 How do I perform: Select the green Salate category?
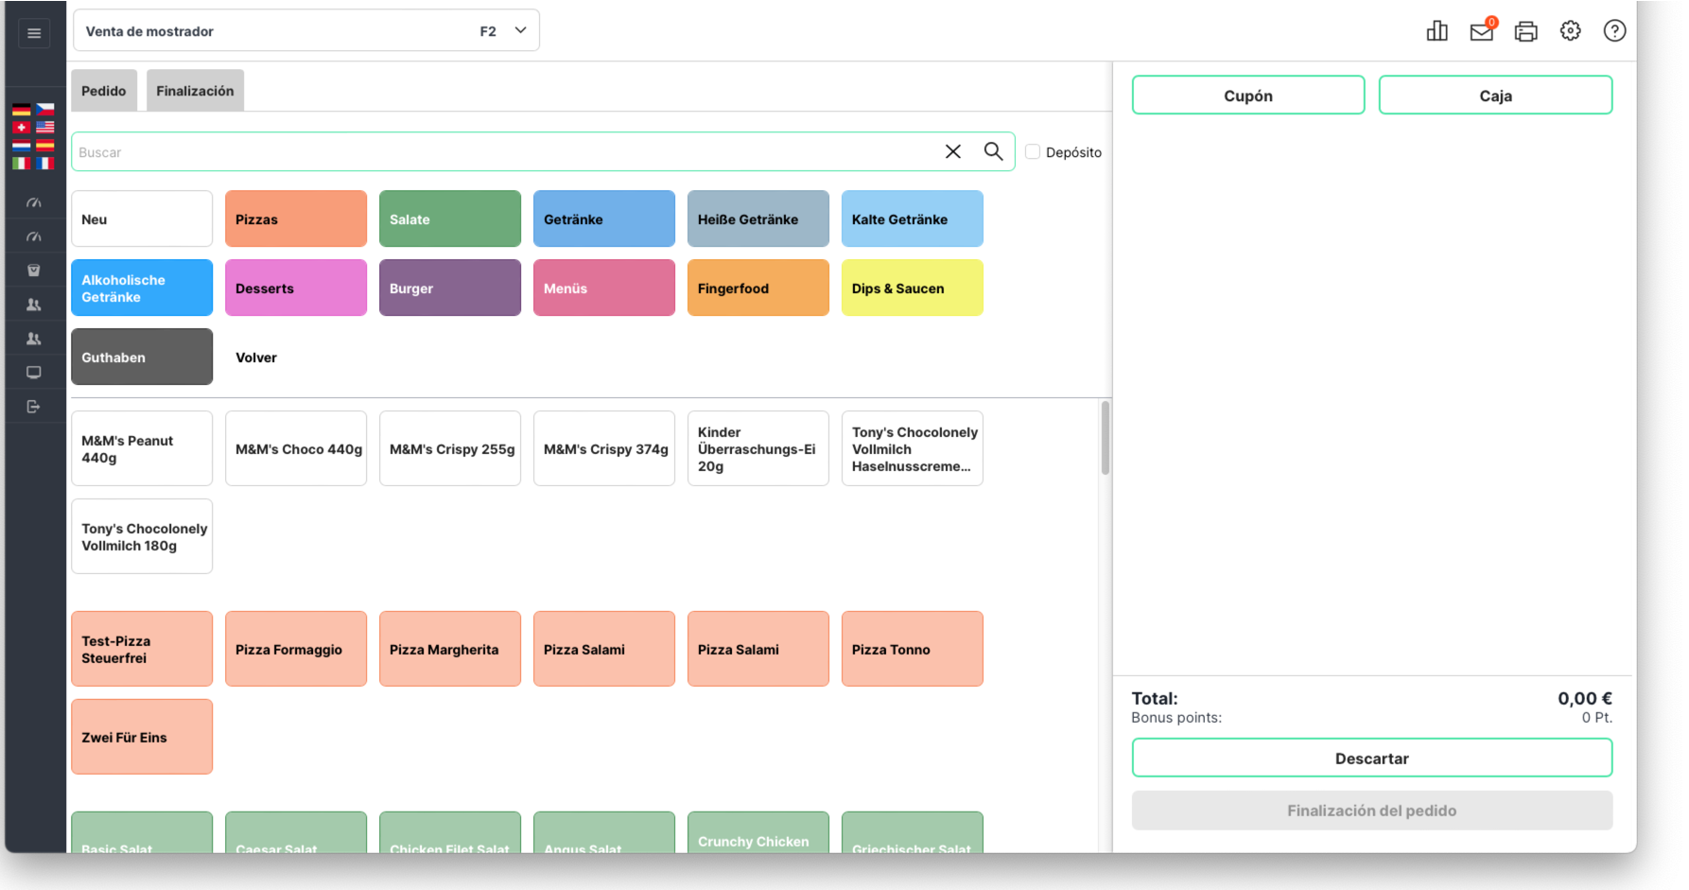(x=450, y=218)
